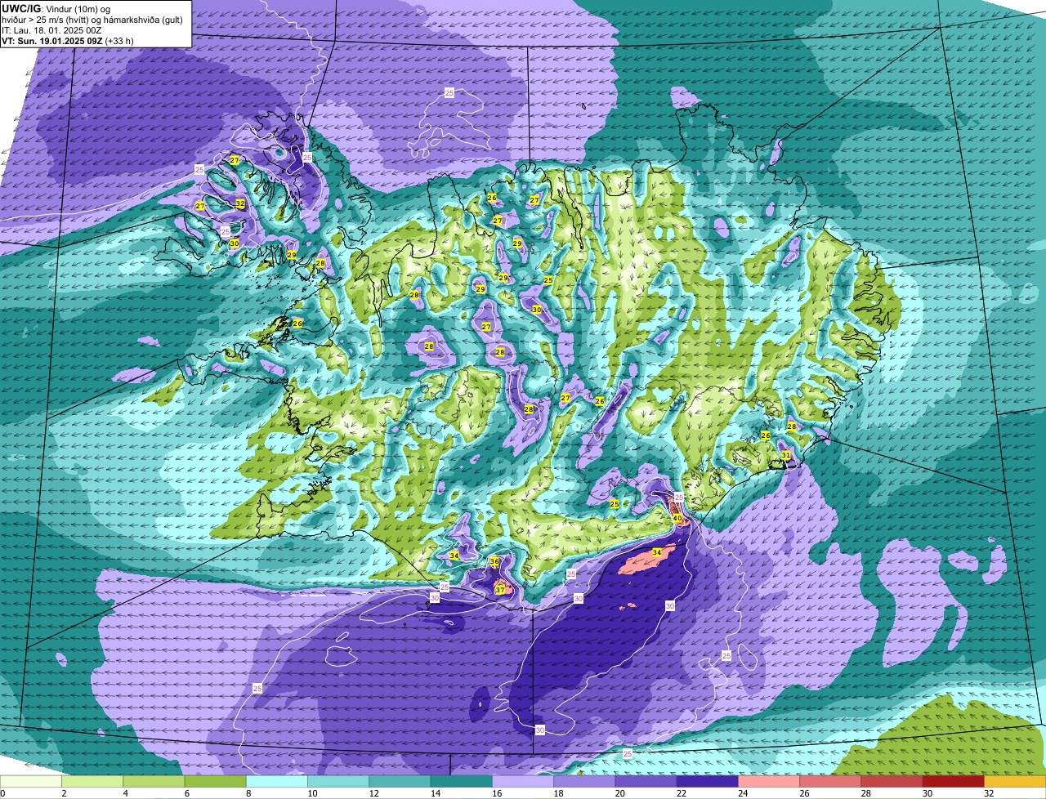Screen dimensions: 1046x799
Task: Click the yellow peak gust label 40
Action: tap(677, 518)
